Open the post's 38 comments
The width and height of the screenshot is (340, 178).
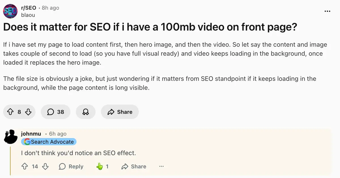[x=56, y=112]
